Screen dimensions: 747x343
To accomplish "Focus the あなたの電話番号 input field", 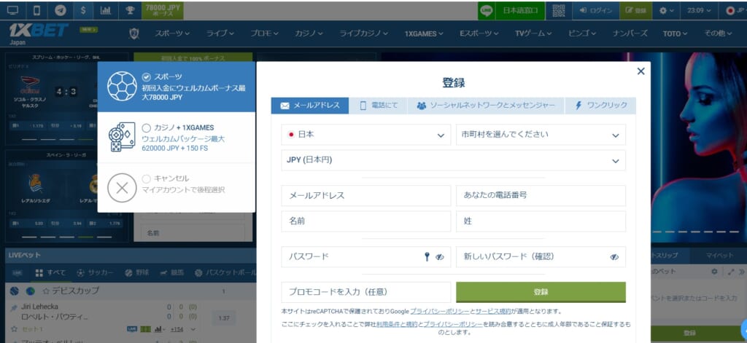I will [541, 195].
